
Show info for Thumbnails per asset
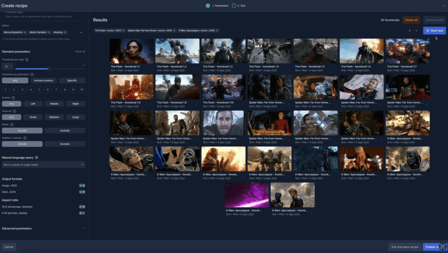[27, 60]
